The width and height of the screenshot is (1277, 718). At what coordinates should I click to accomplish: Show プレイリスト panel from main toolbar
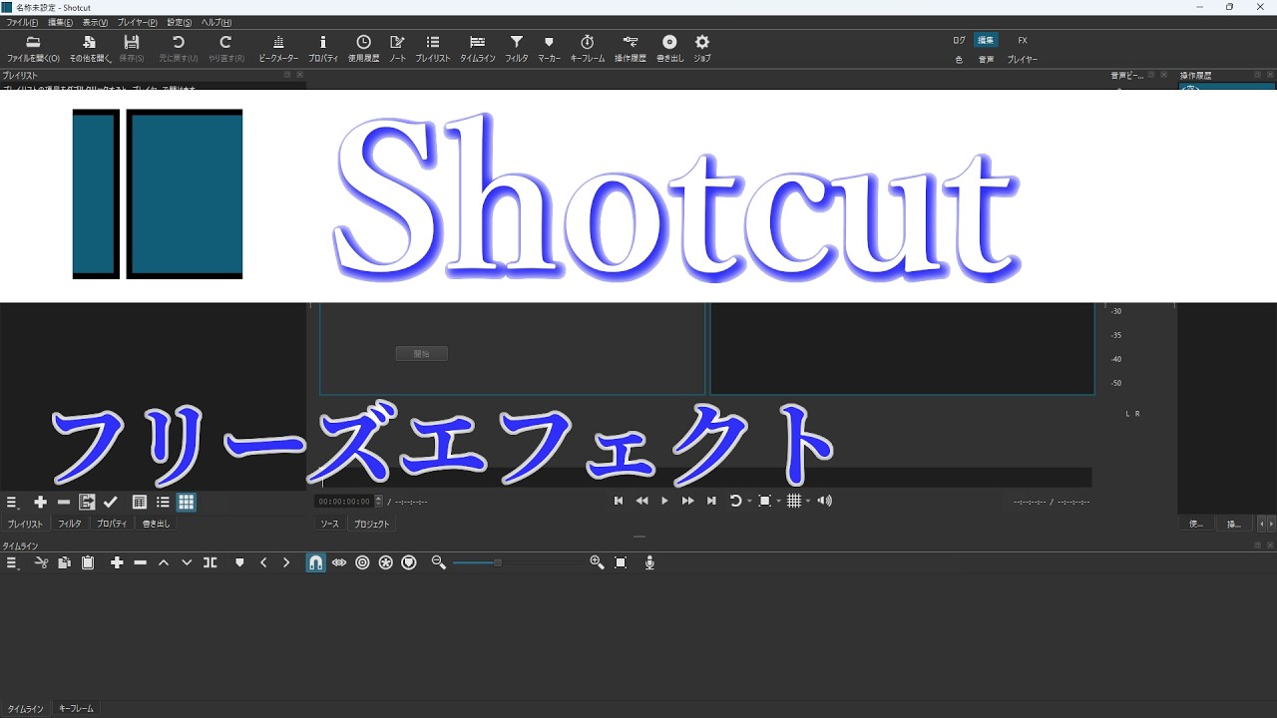click(433, 48)
